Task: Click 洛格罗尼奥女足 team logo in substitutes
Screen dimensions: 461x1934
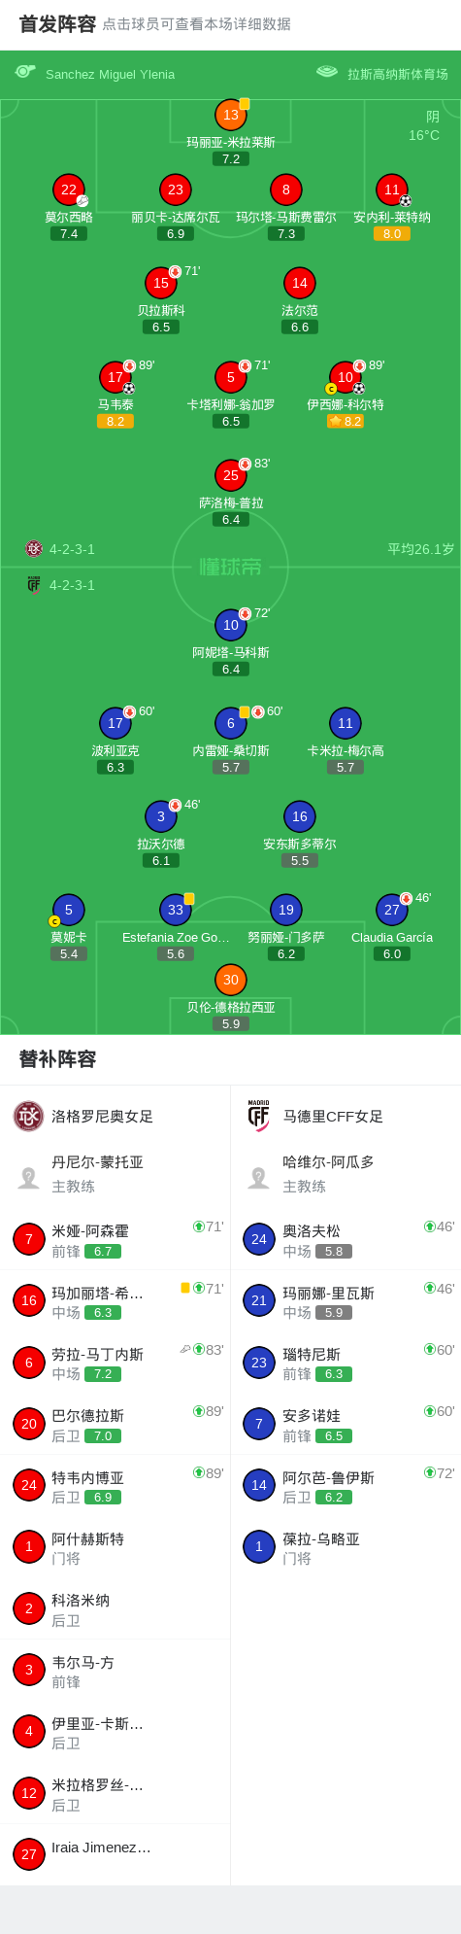Action: tap(29, 1116)
